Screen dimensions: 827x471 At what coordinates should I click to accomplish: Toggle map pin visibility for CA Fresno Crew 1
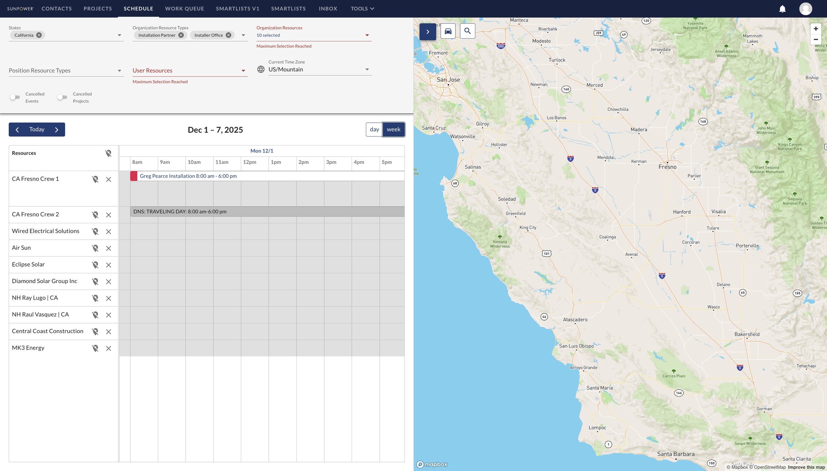click(96, 179)
